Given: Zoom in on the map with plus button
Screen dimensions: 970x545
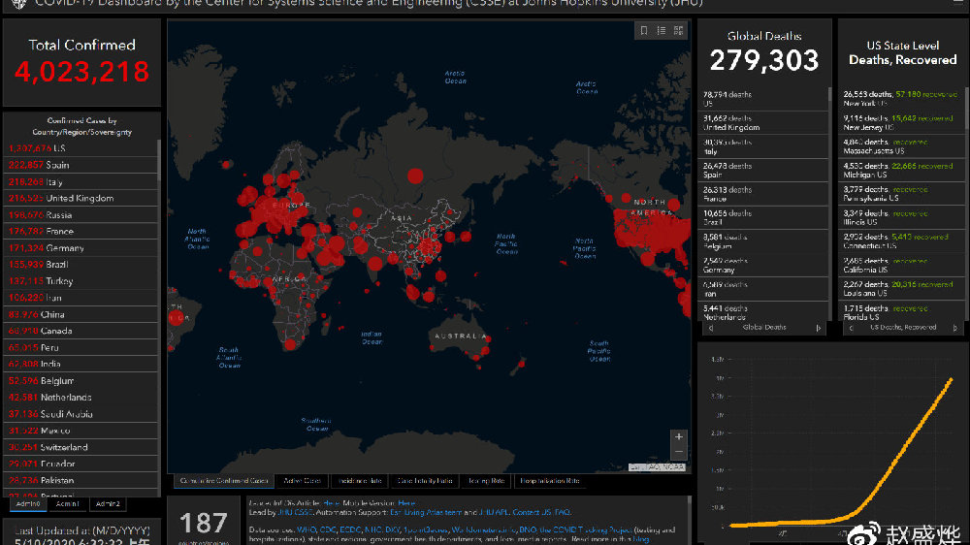Looking at the screenshot, I should (679, 437).
